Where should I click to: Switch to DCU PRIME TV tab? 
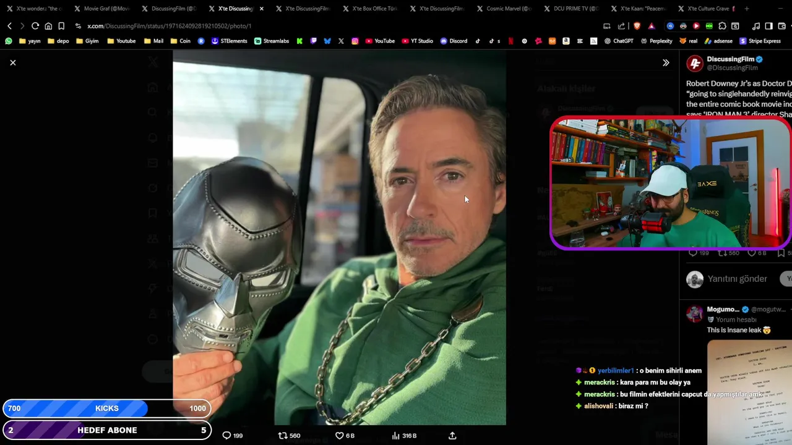pos(572,9)
